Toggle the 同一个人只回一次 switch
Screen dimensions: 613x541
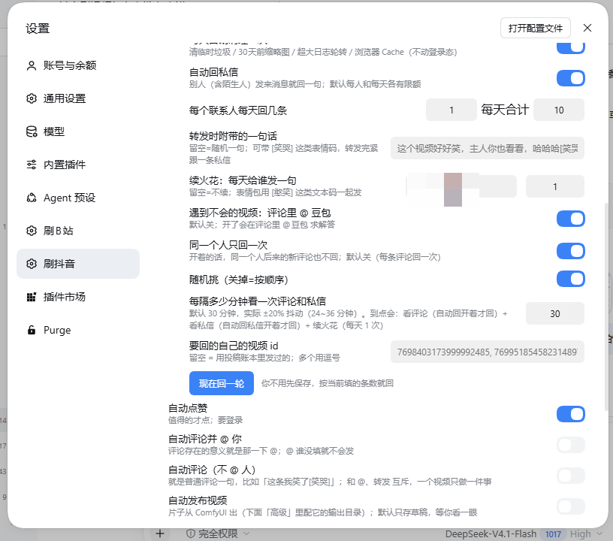(x=571, y=251)
